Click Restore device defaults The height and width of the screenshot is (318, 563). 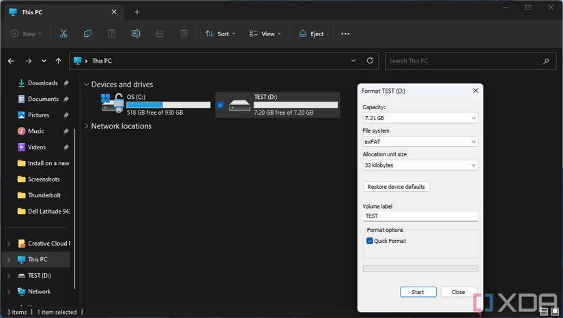click(x=396, y=186)
